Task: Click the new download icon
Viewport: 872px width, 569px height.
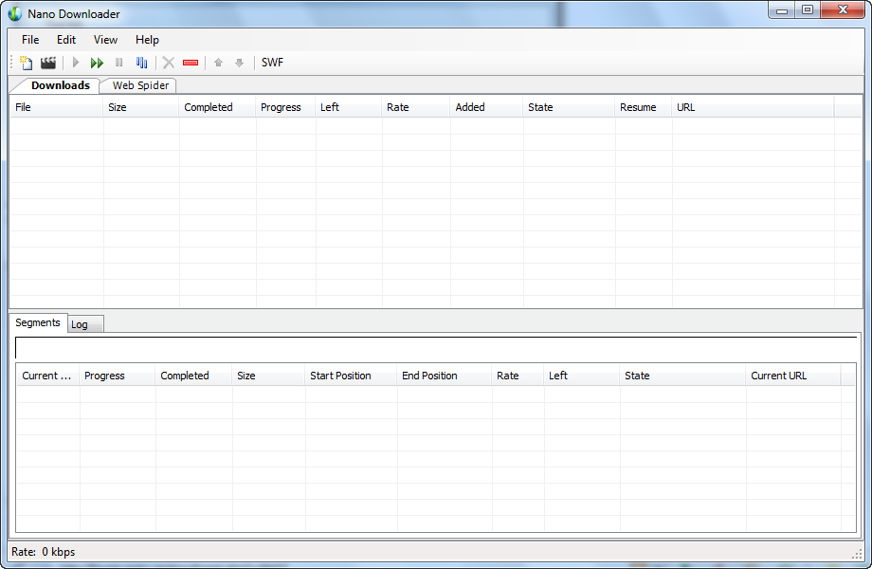Action: pyautogui.click(x=27, y=63)
